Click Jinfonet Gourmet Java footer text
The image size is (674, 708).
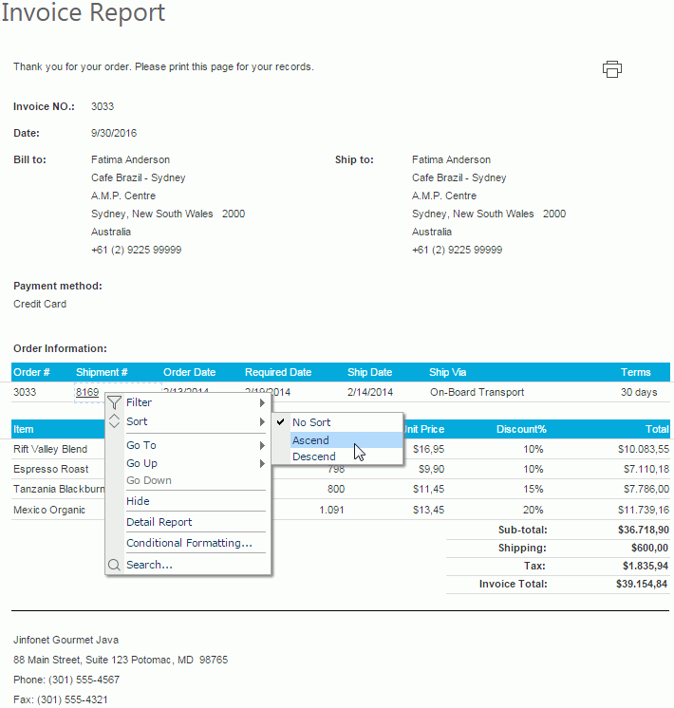click(x=66, y=640)
